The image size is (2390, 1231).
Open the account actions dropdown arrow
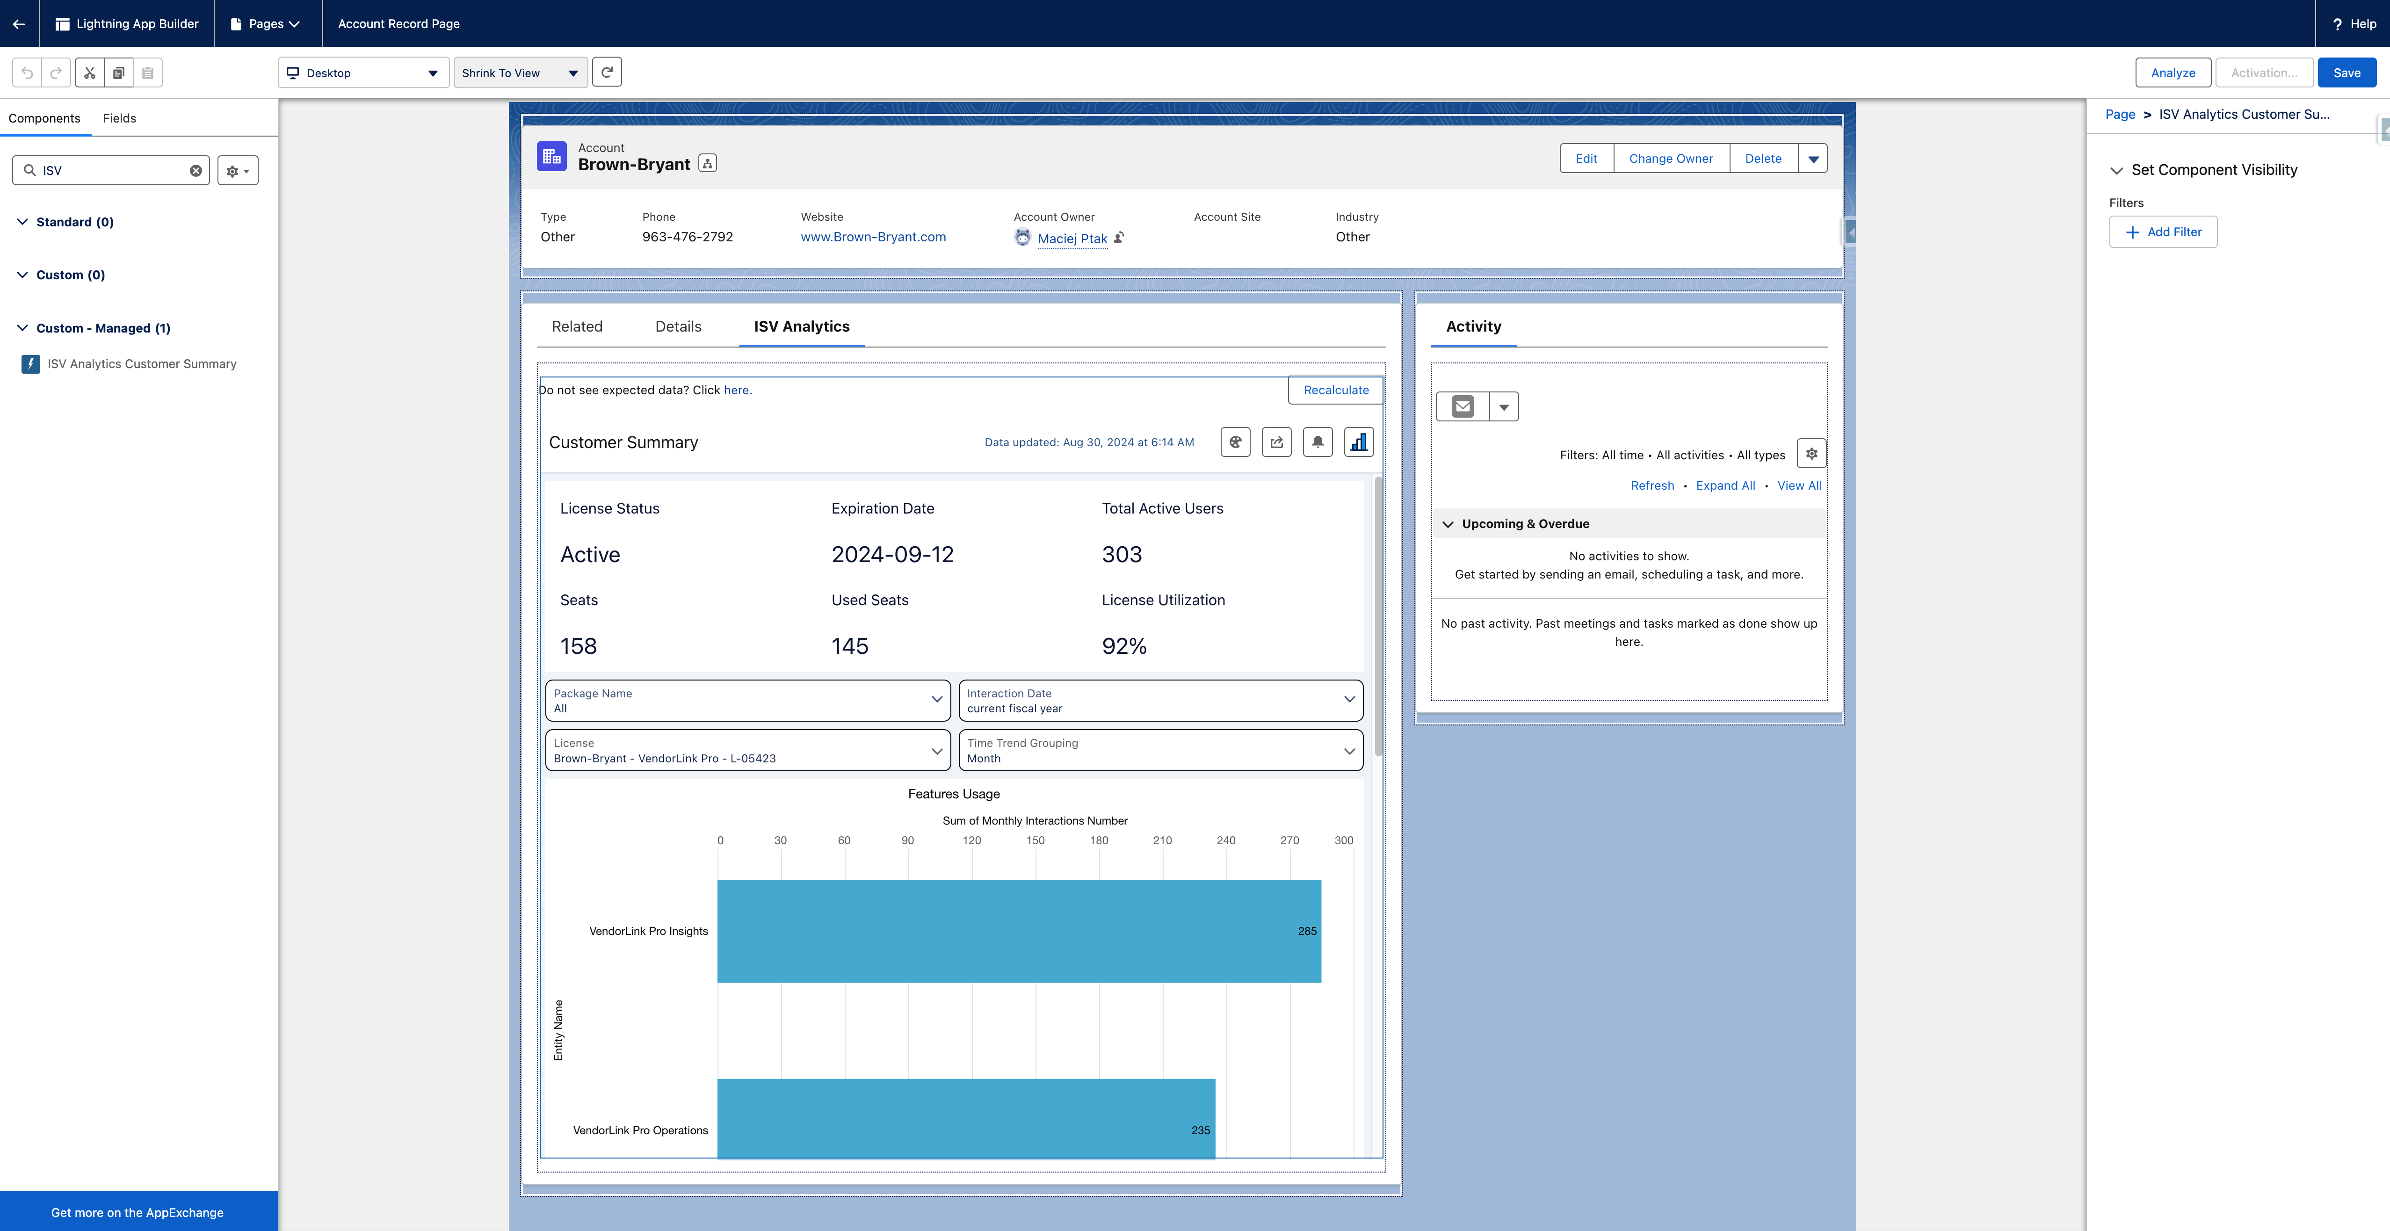[x=1813, y=159]
